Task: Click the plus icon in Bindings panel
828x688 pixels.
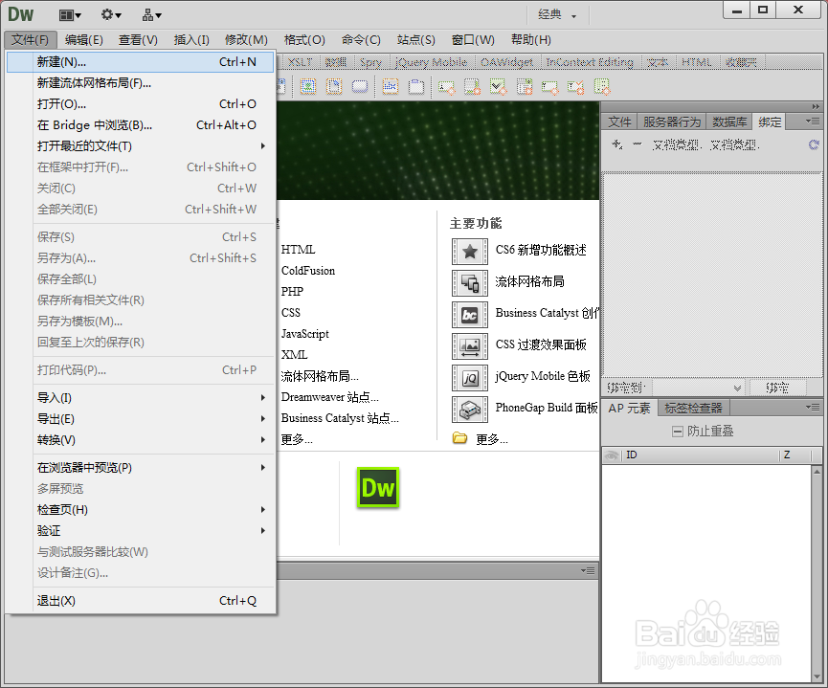Action: pos(616,144)
